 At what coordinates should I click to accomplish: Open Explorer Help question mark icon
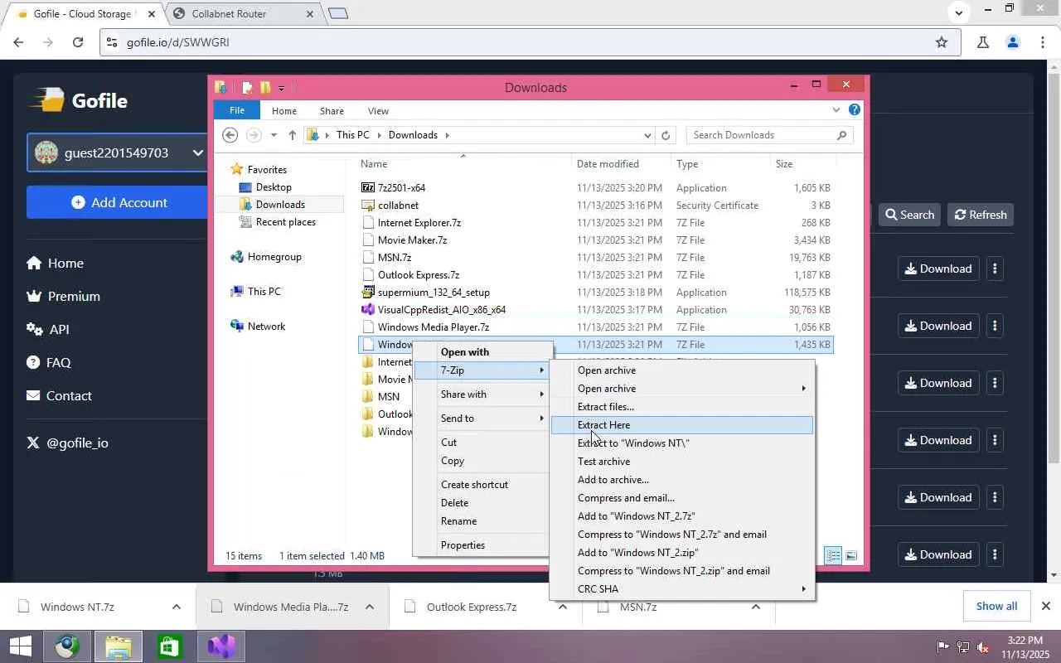tap(855, 109)
